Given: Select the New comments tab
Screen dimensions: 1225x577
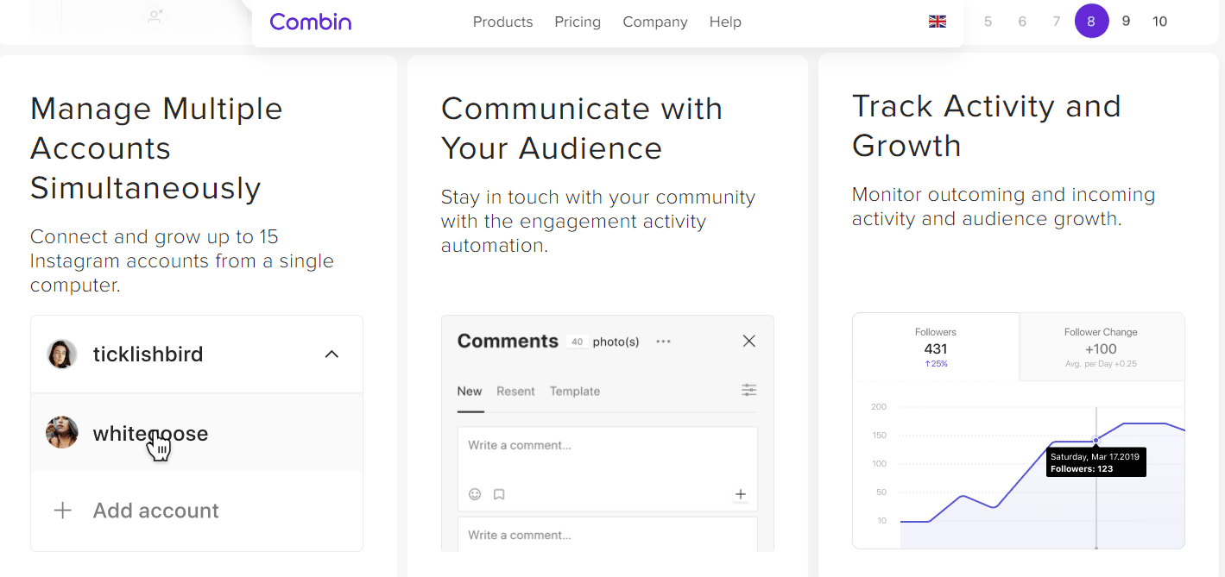Looking at the screenshot, I should [x=470, y=391].
